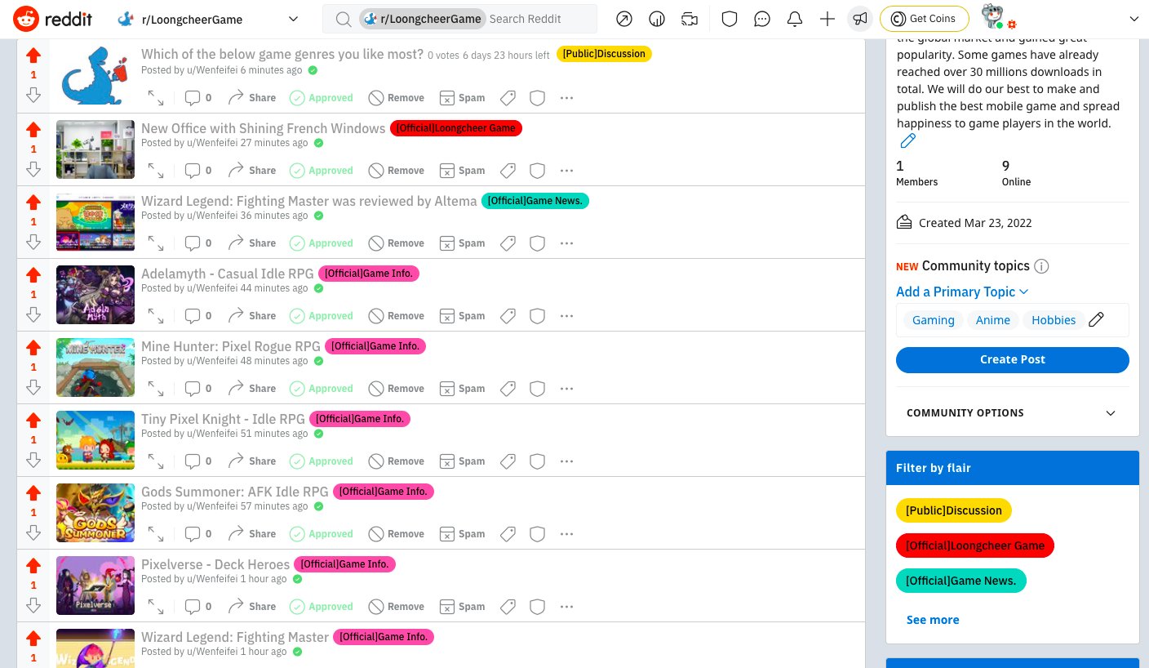Image resolution: width=1149 pixels, height=668 pixels.
Task: Filter by [Official]Loongcheer Game flair in sidebar
Action: tap(974, 546)
